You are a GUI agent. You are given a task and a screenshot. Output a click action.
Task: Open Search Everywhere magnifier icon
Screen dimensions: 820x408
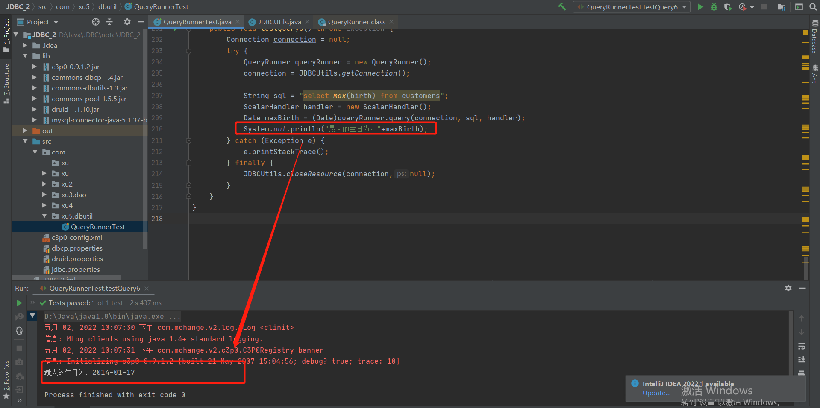(x=813, y=7)
